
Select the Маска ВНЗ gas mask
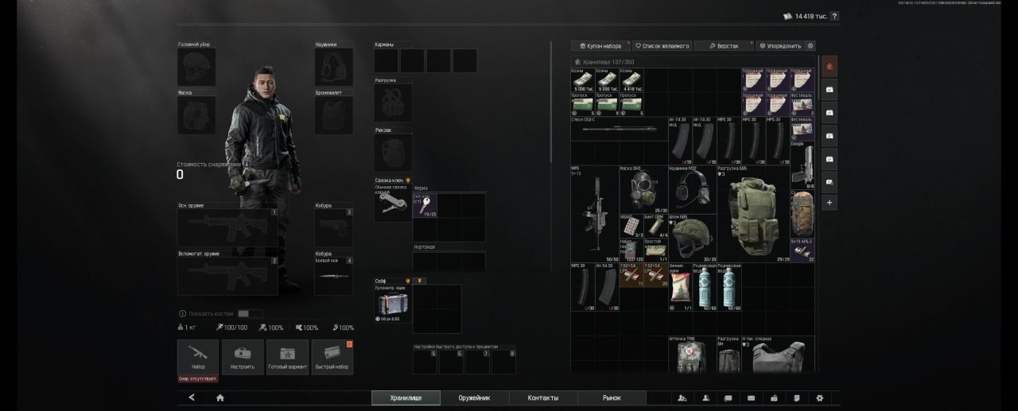tap(643, 189)
